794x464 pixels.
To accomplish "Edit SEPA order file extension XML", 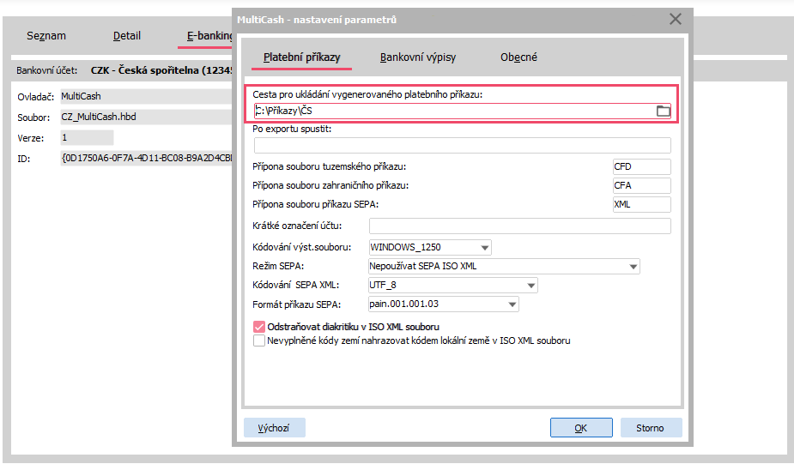I will coord(641,204).
